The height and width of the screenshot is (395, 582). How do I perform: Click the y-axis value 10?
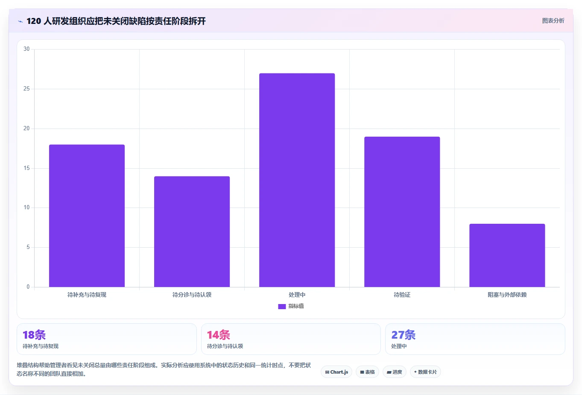[x=26, y=208]
